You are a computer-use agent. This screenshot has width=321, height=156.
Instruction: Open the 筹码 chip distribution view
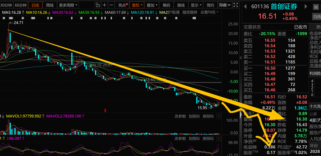(166, 5)
